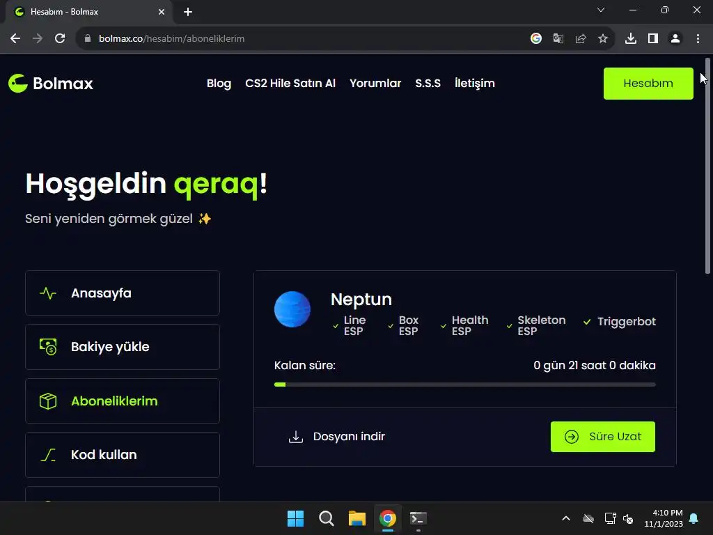Viewport: 713px width, 535px height.
Task: Open Windows taskbar search
Action: [x=326, y=518]
